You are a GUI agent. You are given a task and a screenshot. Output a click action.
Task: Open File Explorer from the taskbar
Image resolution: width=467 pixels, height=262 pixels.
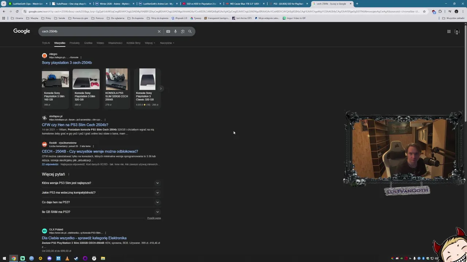pos(103,258)
